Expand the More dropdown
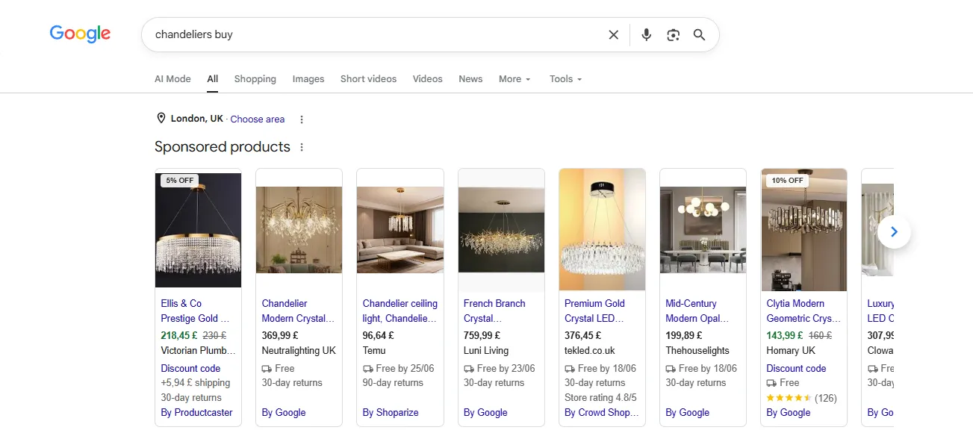Viewport: 973px width, 439px height. coord(515,78)
